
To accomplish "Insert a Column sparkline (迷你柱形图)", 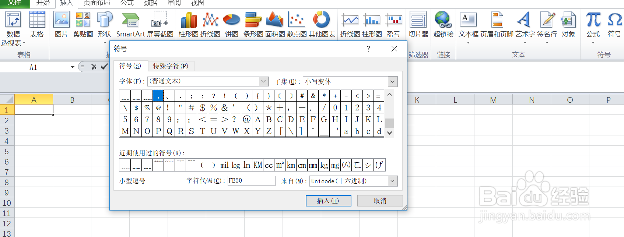I will point(372,25).
